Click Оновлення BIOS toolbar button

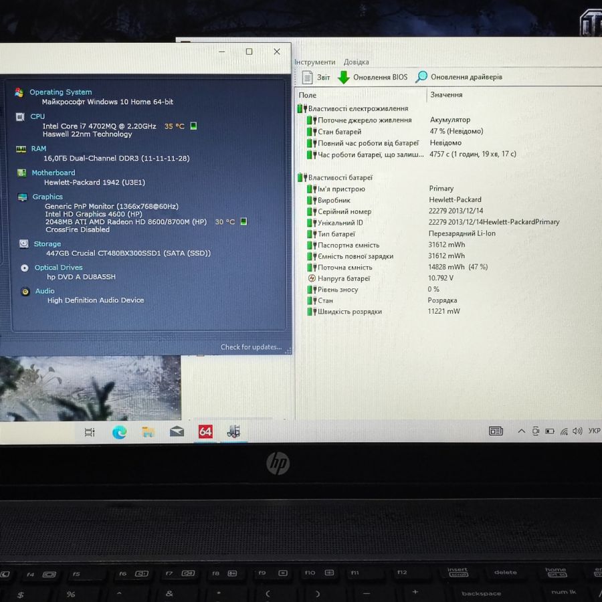point(373,77)
